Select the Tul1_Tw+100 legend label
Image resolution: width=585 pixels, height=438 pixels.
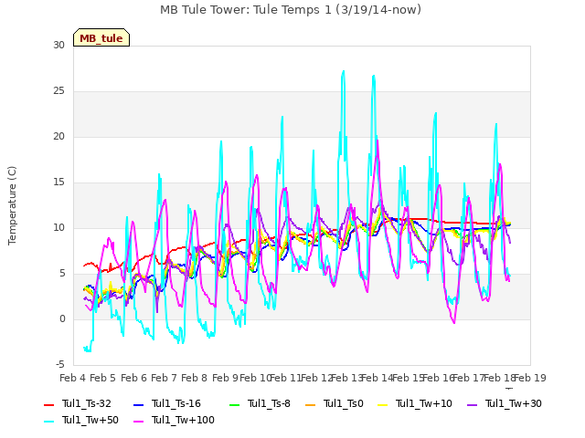pos(183,420)
